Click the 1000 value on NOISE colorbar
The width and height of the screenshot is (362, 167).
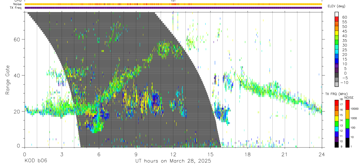tap(354, 118)
